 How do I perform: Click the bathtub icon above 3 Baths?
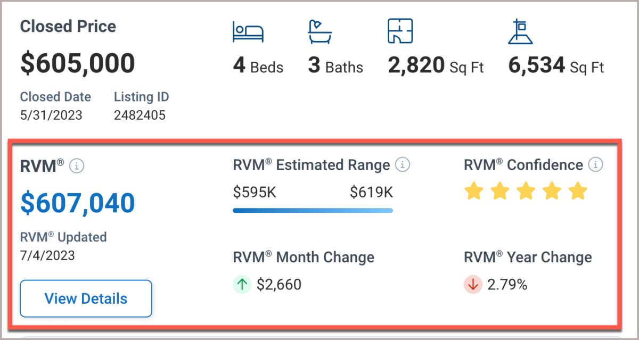click(320, 31)
